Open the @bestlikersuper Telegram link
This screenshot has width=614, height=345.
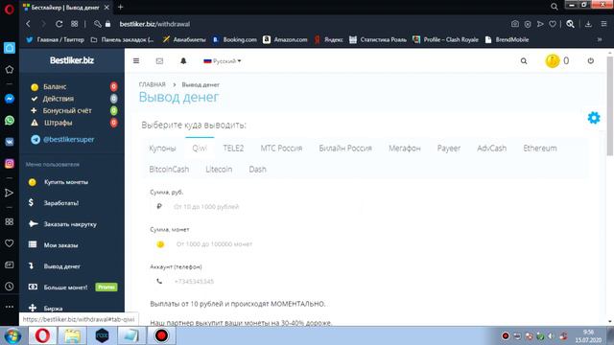coord(68,140)
